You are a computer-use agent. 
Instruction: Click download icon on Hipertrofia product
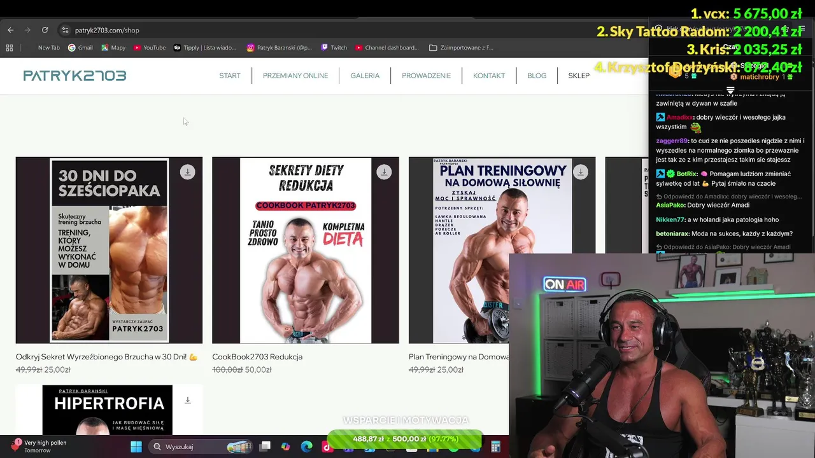click(187, 400)
